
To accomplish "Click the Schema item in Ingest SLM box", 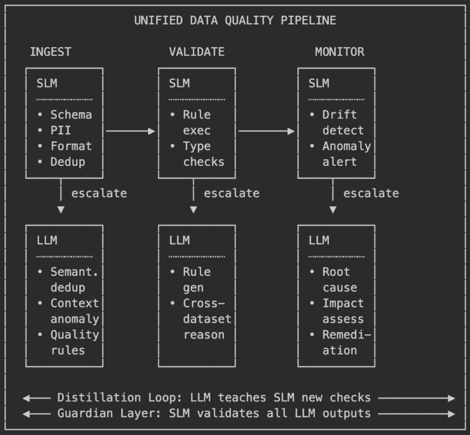I will [x=70, y=115].
